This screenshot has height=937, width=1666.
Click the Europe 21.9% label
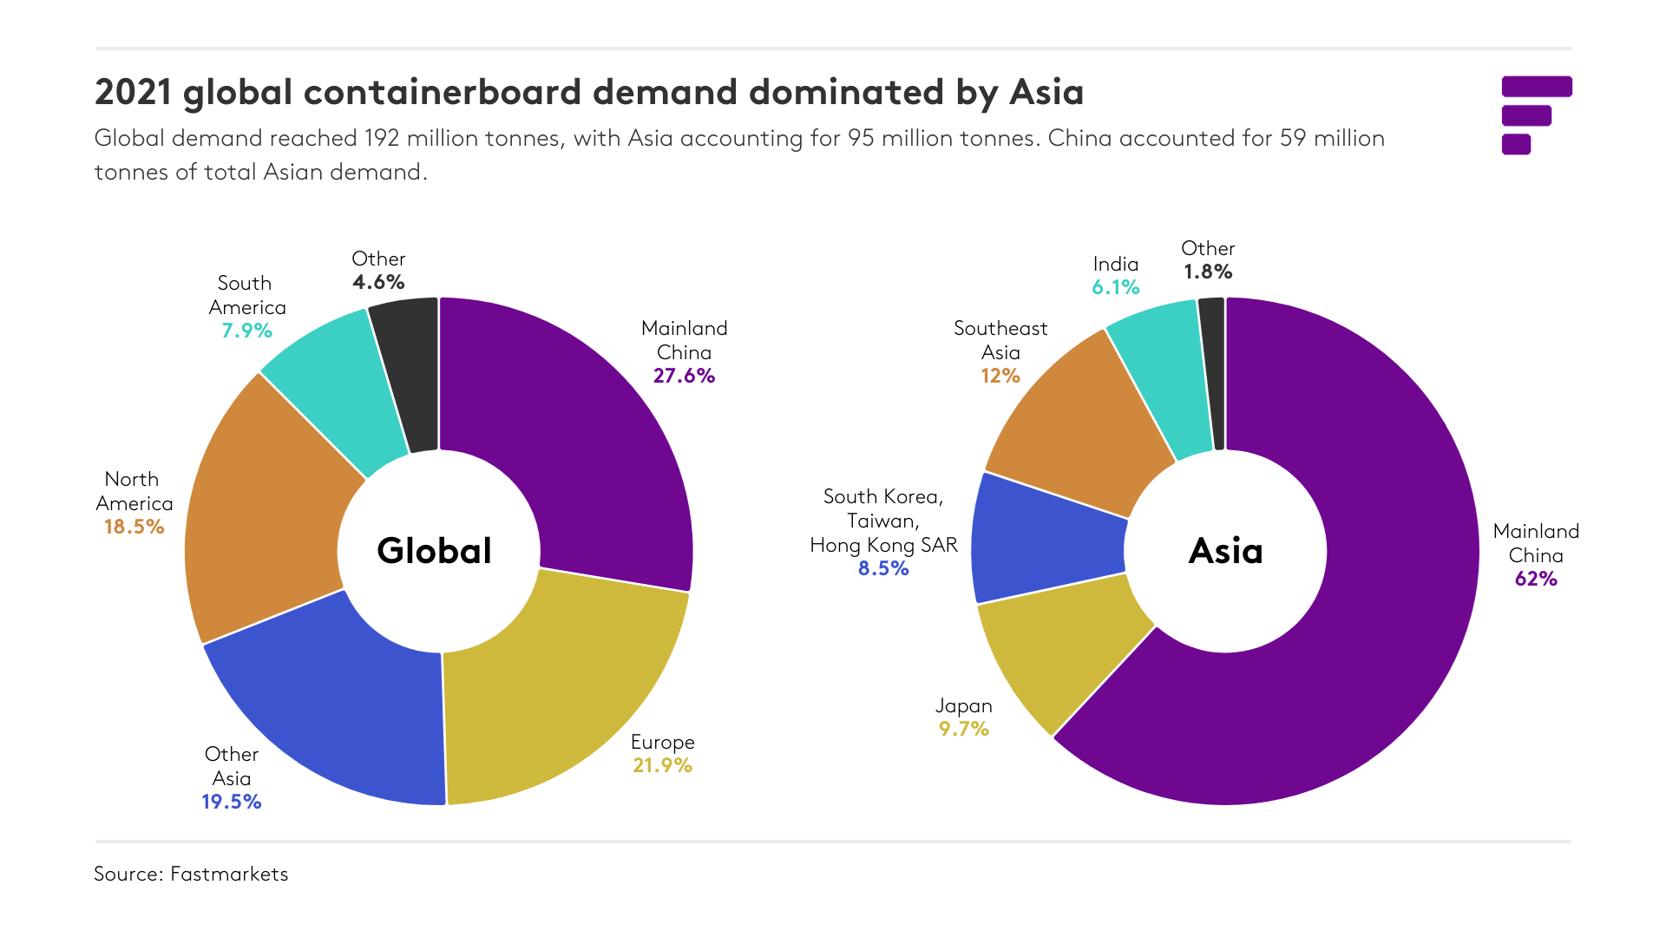tap(662, 754)
